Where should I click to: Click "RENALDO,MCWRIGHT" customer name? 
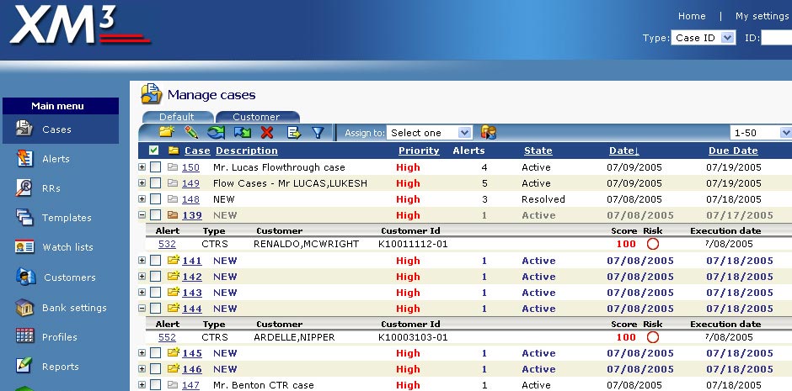click(306, 244)
